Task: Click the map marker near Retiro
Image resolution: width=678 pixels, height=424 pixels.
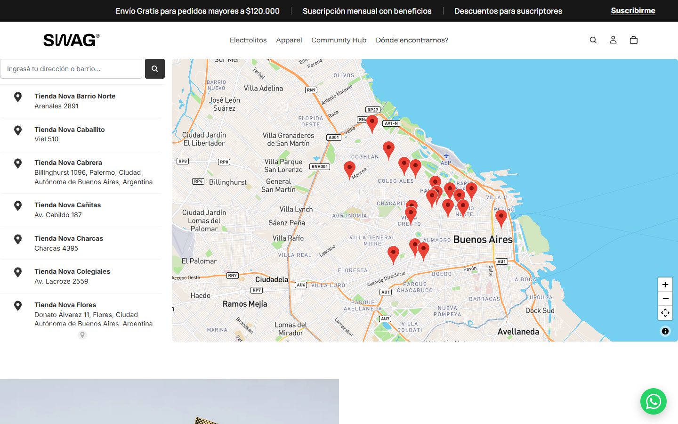Action: click(x=501, y=219)
